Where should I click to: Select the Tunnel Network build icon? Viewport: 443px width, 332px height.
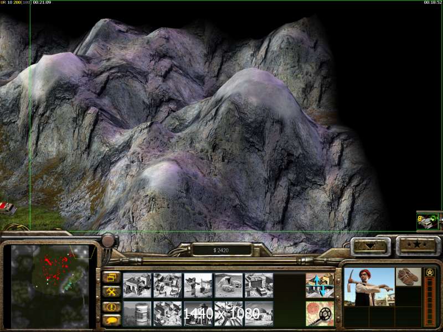click(x=229, y=285)
